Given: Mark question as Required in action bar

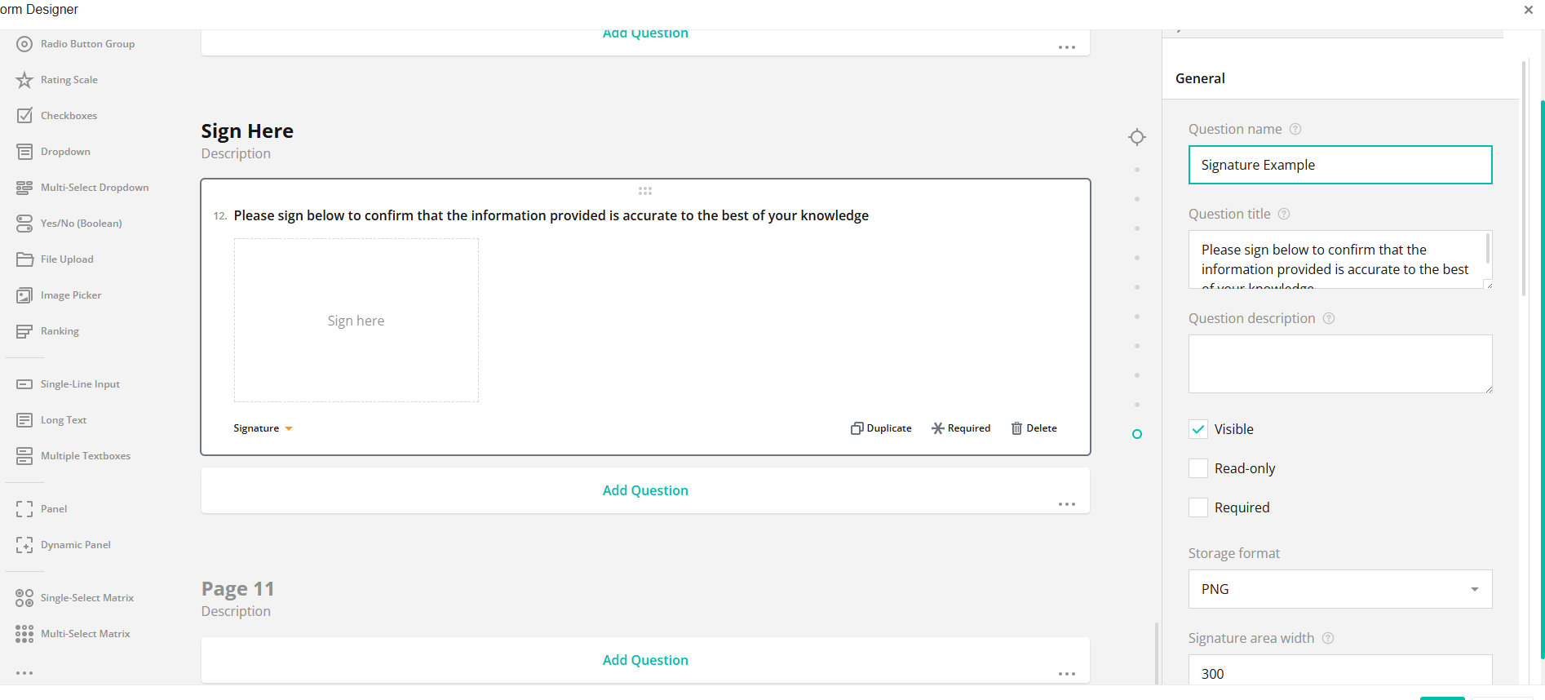Looking at the screenshot, I should tap(961, 428).
